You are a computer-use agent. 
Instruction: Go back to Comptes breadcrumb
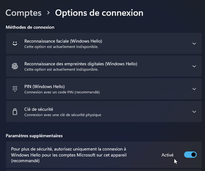pos(24,13)
